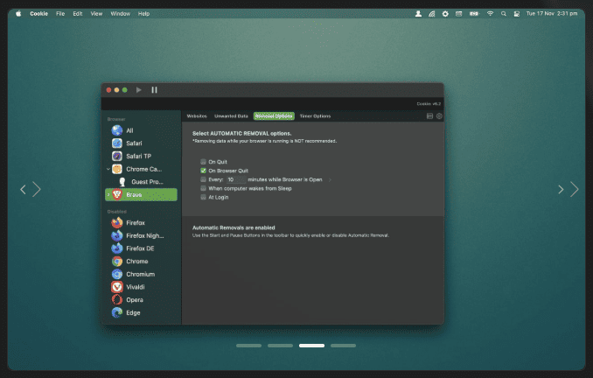Viewport: 593px width, 378px height.
Task: Open the battery status menu
Action: coord(474,14)
